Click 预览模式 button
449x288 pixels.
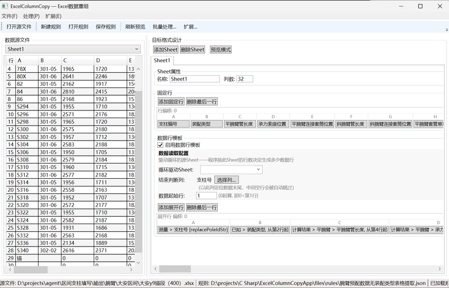pos(221,49)
